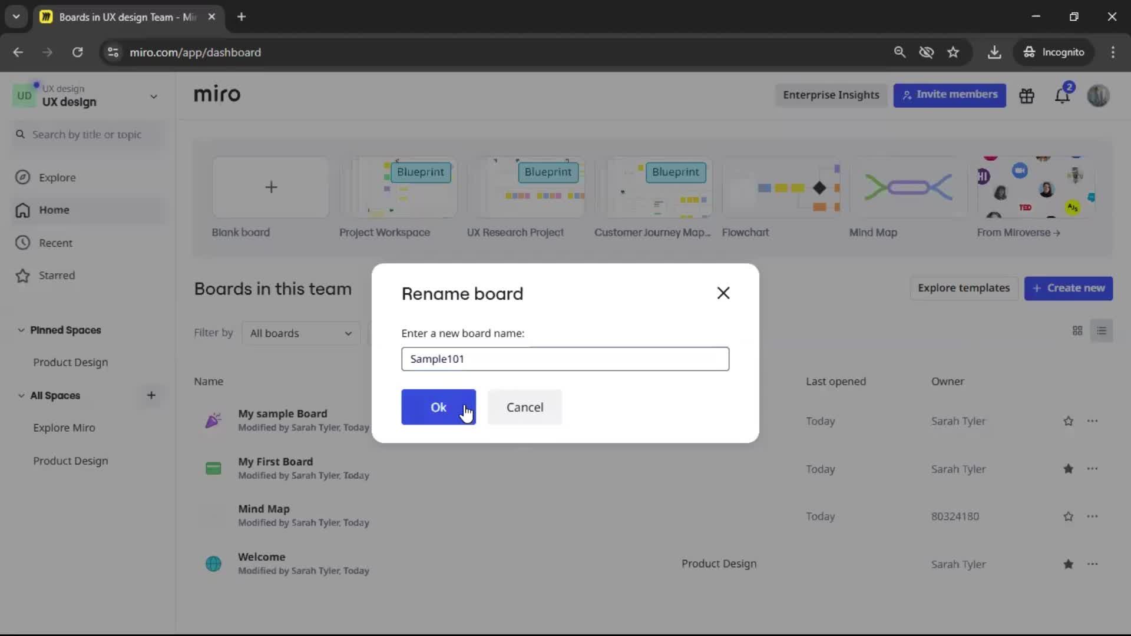This screenshot has width=1131, height=636.
Task: Star the My sample Board row
Action: pos(1068,421)
